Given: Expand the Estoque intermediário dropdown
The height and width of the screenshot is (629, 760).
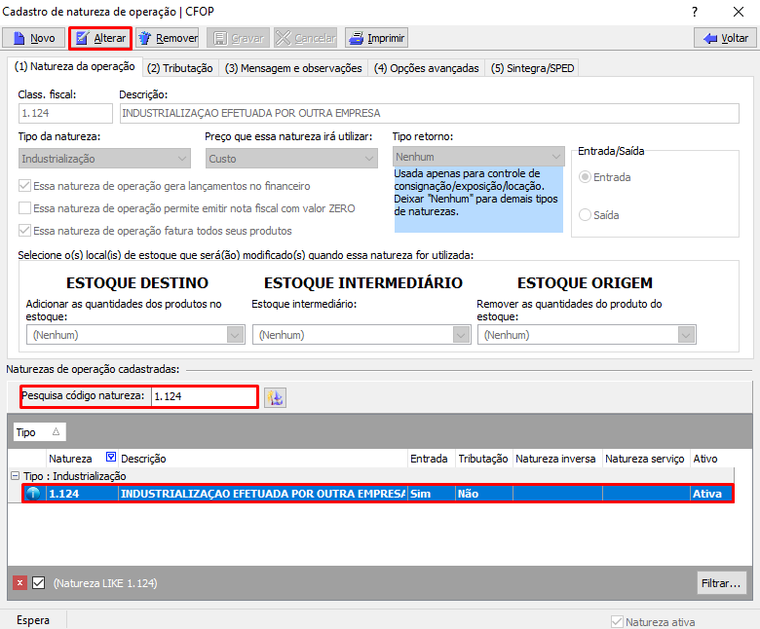Looking at the screenshot, I should [461, 335].
